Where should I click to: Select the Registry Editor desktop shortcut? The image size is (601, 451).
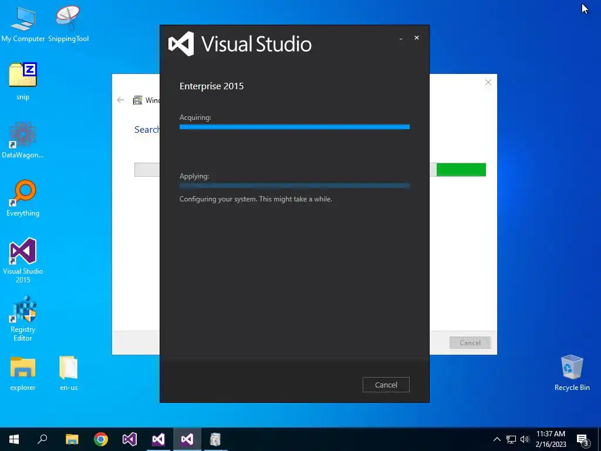23,318
